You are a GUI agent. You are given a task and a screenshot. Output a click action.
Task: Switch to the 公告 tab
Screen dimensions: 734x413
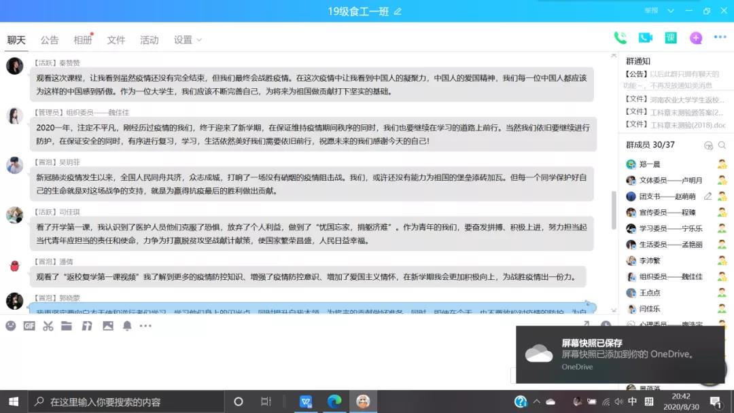tap(50, 40)
